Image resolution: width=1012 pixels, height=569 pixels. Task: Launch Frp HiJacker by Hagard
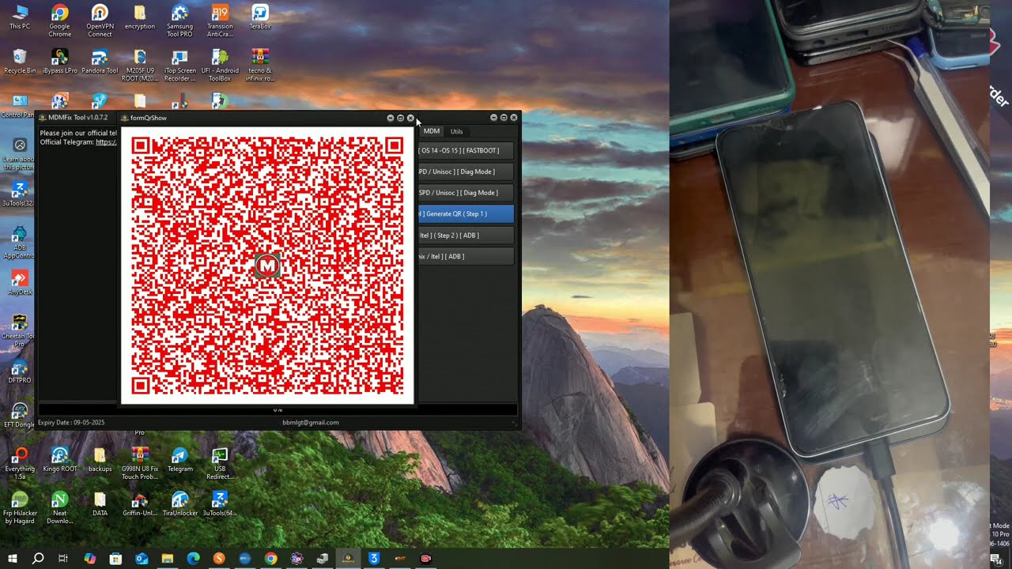click(x=20, y=508)
